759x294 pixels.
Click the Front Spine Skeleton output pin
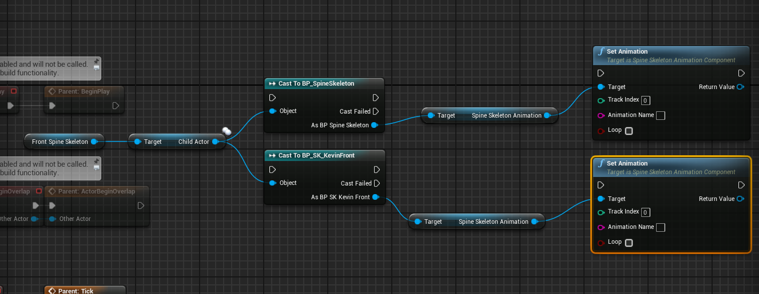pos(94,142)
